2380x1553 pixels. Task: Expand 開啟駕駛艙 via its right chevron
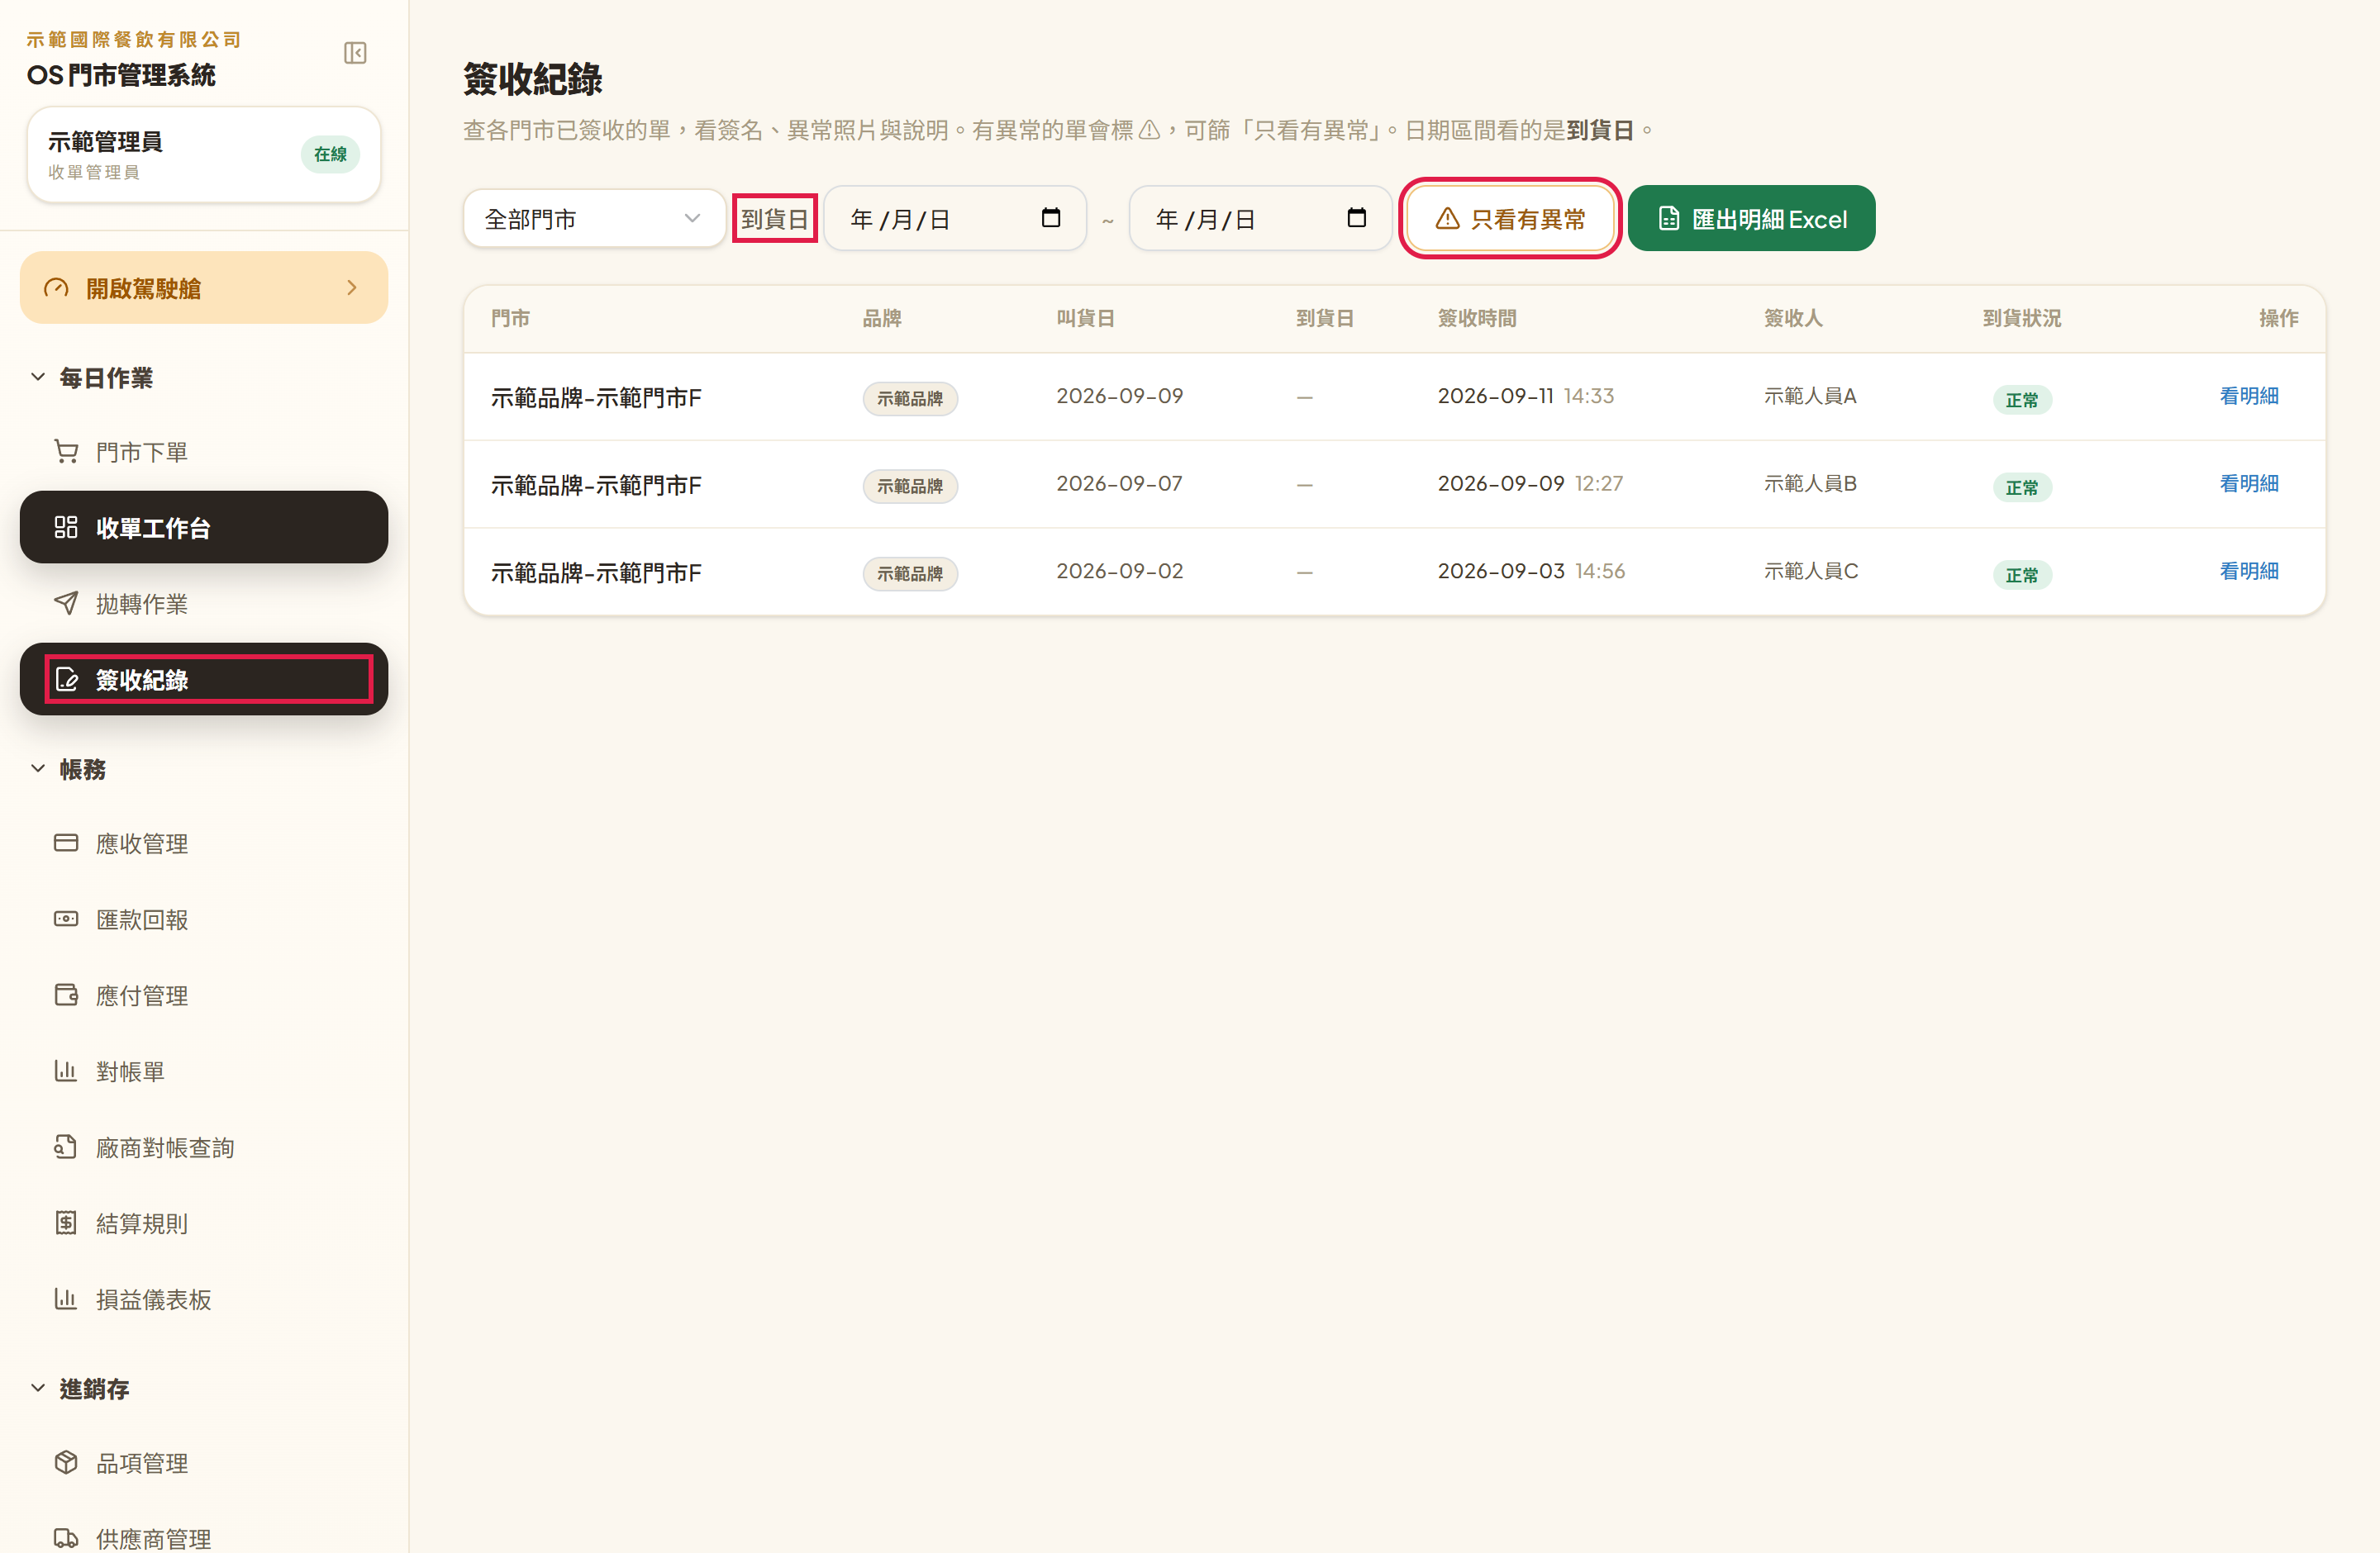352,287
